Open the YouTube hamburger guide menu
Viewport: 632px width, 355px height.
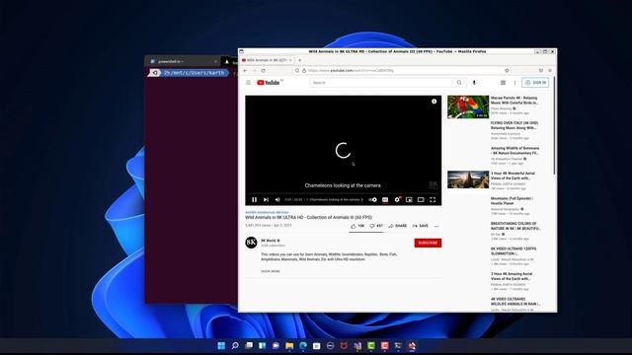pos(248,83)
